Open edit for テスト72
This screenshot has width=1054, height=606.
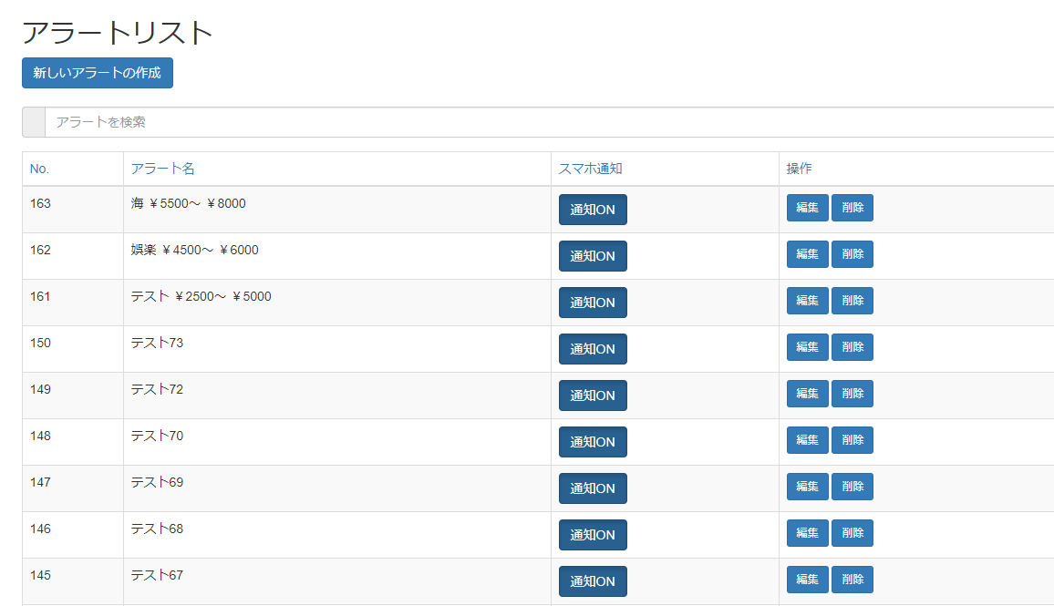point(807,394)
